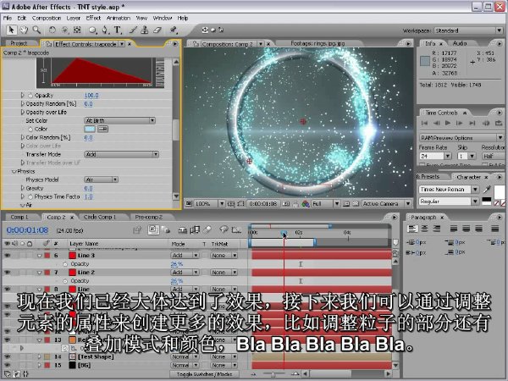Open the Set Color dropdown
This screenshot has width=508, height=381.
(x=119, y=120)
